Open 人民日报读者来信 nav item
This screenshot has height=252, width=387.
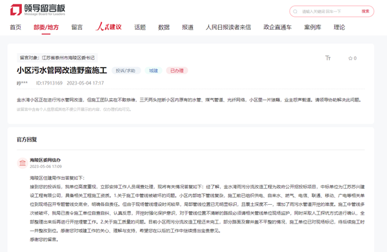[228, 27]
